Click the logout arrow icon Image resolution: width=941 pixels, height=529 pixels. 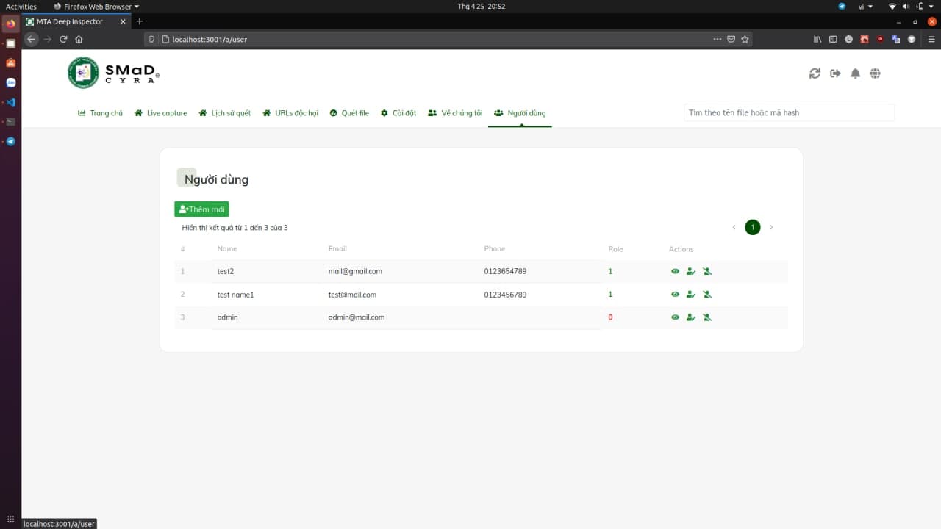835,73
